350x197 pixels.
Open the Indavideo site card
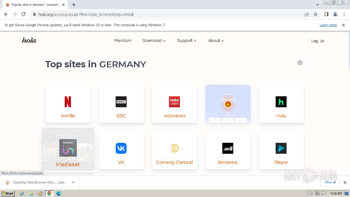click(174, 104)
